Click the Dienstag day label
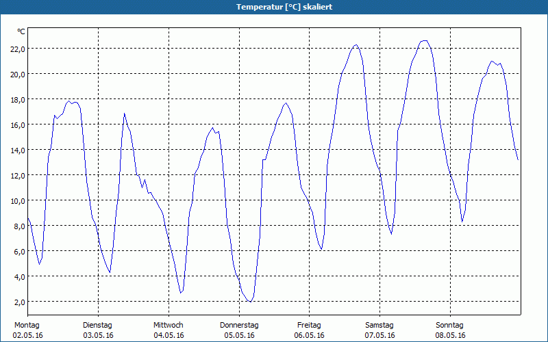Viewport: 548px width, 342px height. (x=97, y=326)
